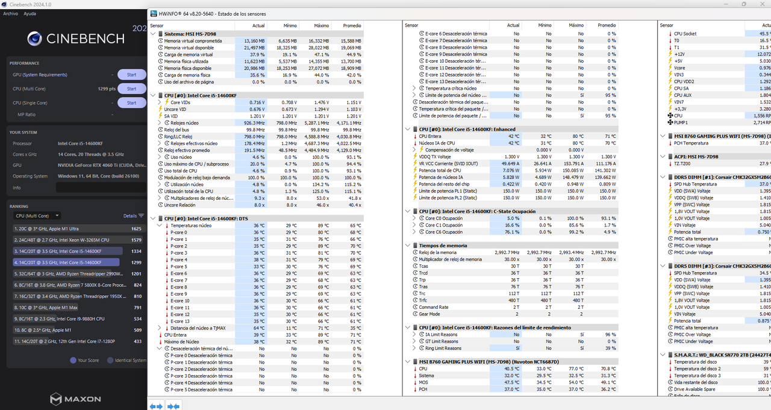Viewport: 771px width, 410px height.
Task: Click the thermometer icon of P-core 0
Action: 167,232
